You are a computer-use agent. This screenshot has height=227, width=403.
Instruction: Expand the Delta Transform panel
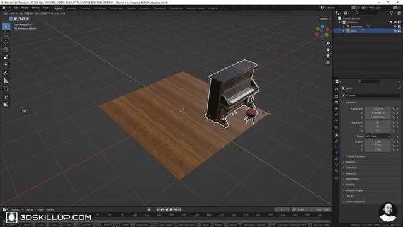tap(356, 156)
